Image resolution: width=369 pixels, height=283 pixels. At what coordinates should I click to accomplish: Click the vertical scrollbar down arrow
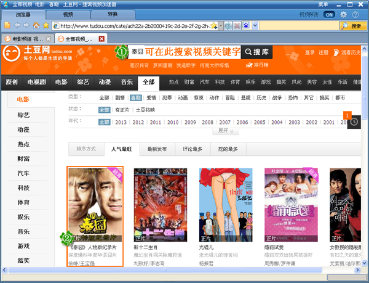point(364,263)
